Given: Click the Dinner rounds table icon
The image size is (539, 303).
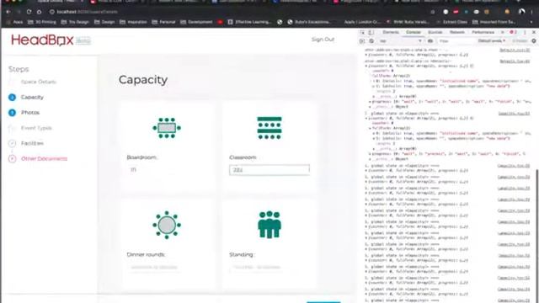Looking at the screenshot, I should tap(167, 225).
